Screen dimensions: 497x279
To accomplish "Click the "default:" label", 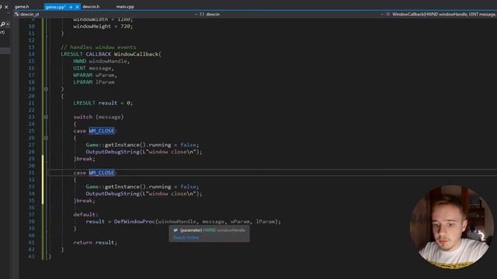I will click(86, 215).
